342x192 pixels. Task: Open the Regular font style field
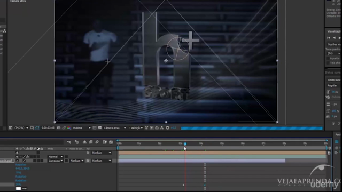(x=333, y=85)
